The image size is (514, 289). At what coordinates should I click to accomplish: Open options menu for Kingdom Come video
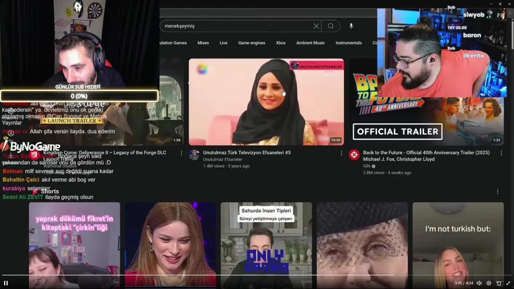point(182,153)
